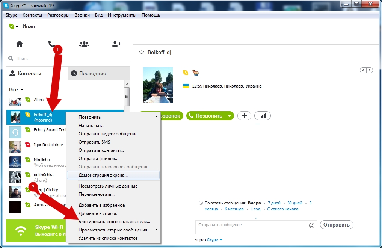Open the через Skype dropdown

click(x=221, y=240)
